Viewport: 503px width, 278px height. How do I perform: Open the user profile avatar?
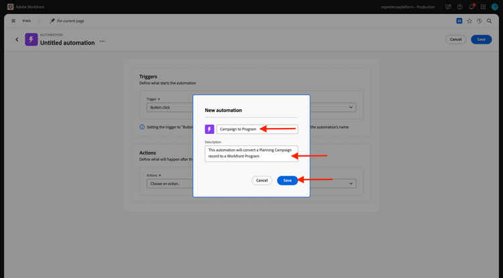point(495,7)
